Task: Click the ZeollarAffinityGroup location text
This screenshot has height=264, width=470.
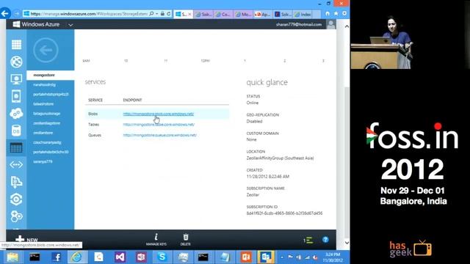Action: (x=280, y=158)
